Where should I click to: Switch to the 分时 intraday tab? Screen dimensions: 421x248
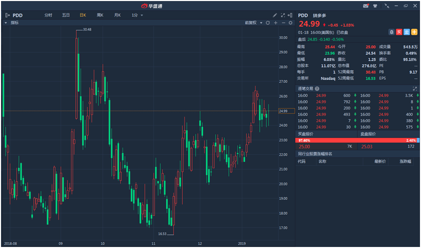point(48,15)
